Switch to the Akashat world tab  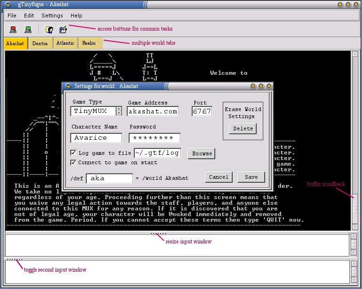tap(16, 43)
